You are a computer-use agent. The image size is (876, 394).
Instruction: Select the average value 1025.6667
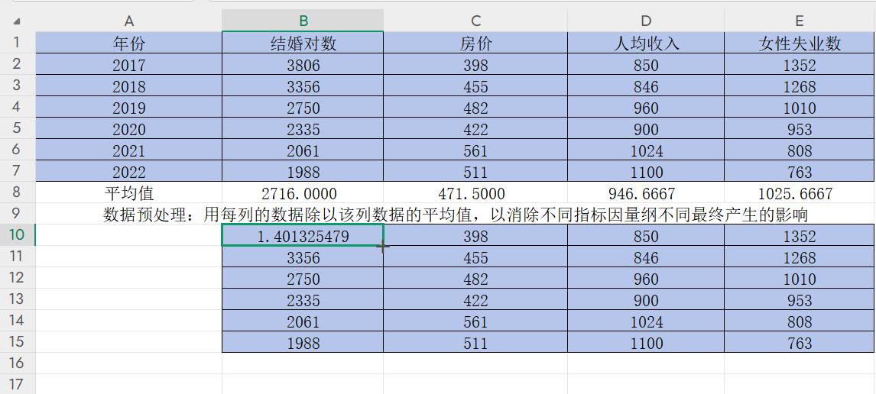coord(800,193)
